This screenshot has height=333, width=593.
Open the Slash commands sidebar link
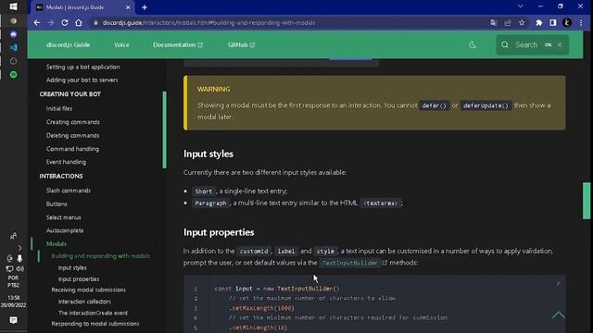click(x=68, y=191)
